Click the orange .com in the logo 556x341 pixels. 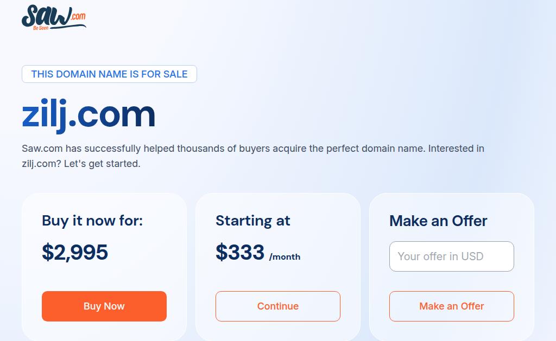(x=78, y=16)
